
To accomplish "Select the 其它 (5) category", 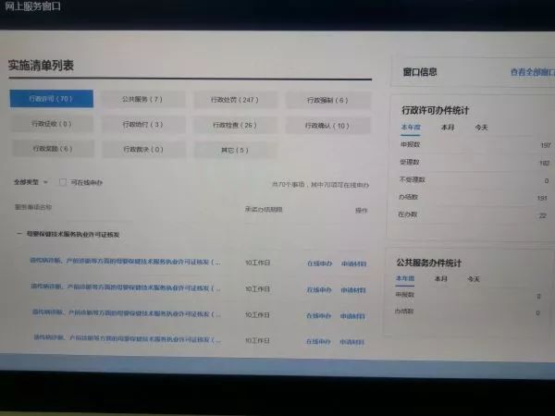I will click(235, 150).
